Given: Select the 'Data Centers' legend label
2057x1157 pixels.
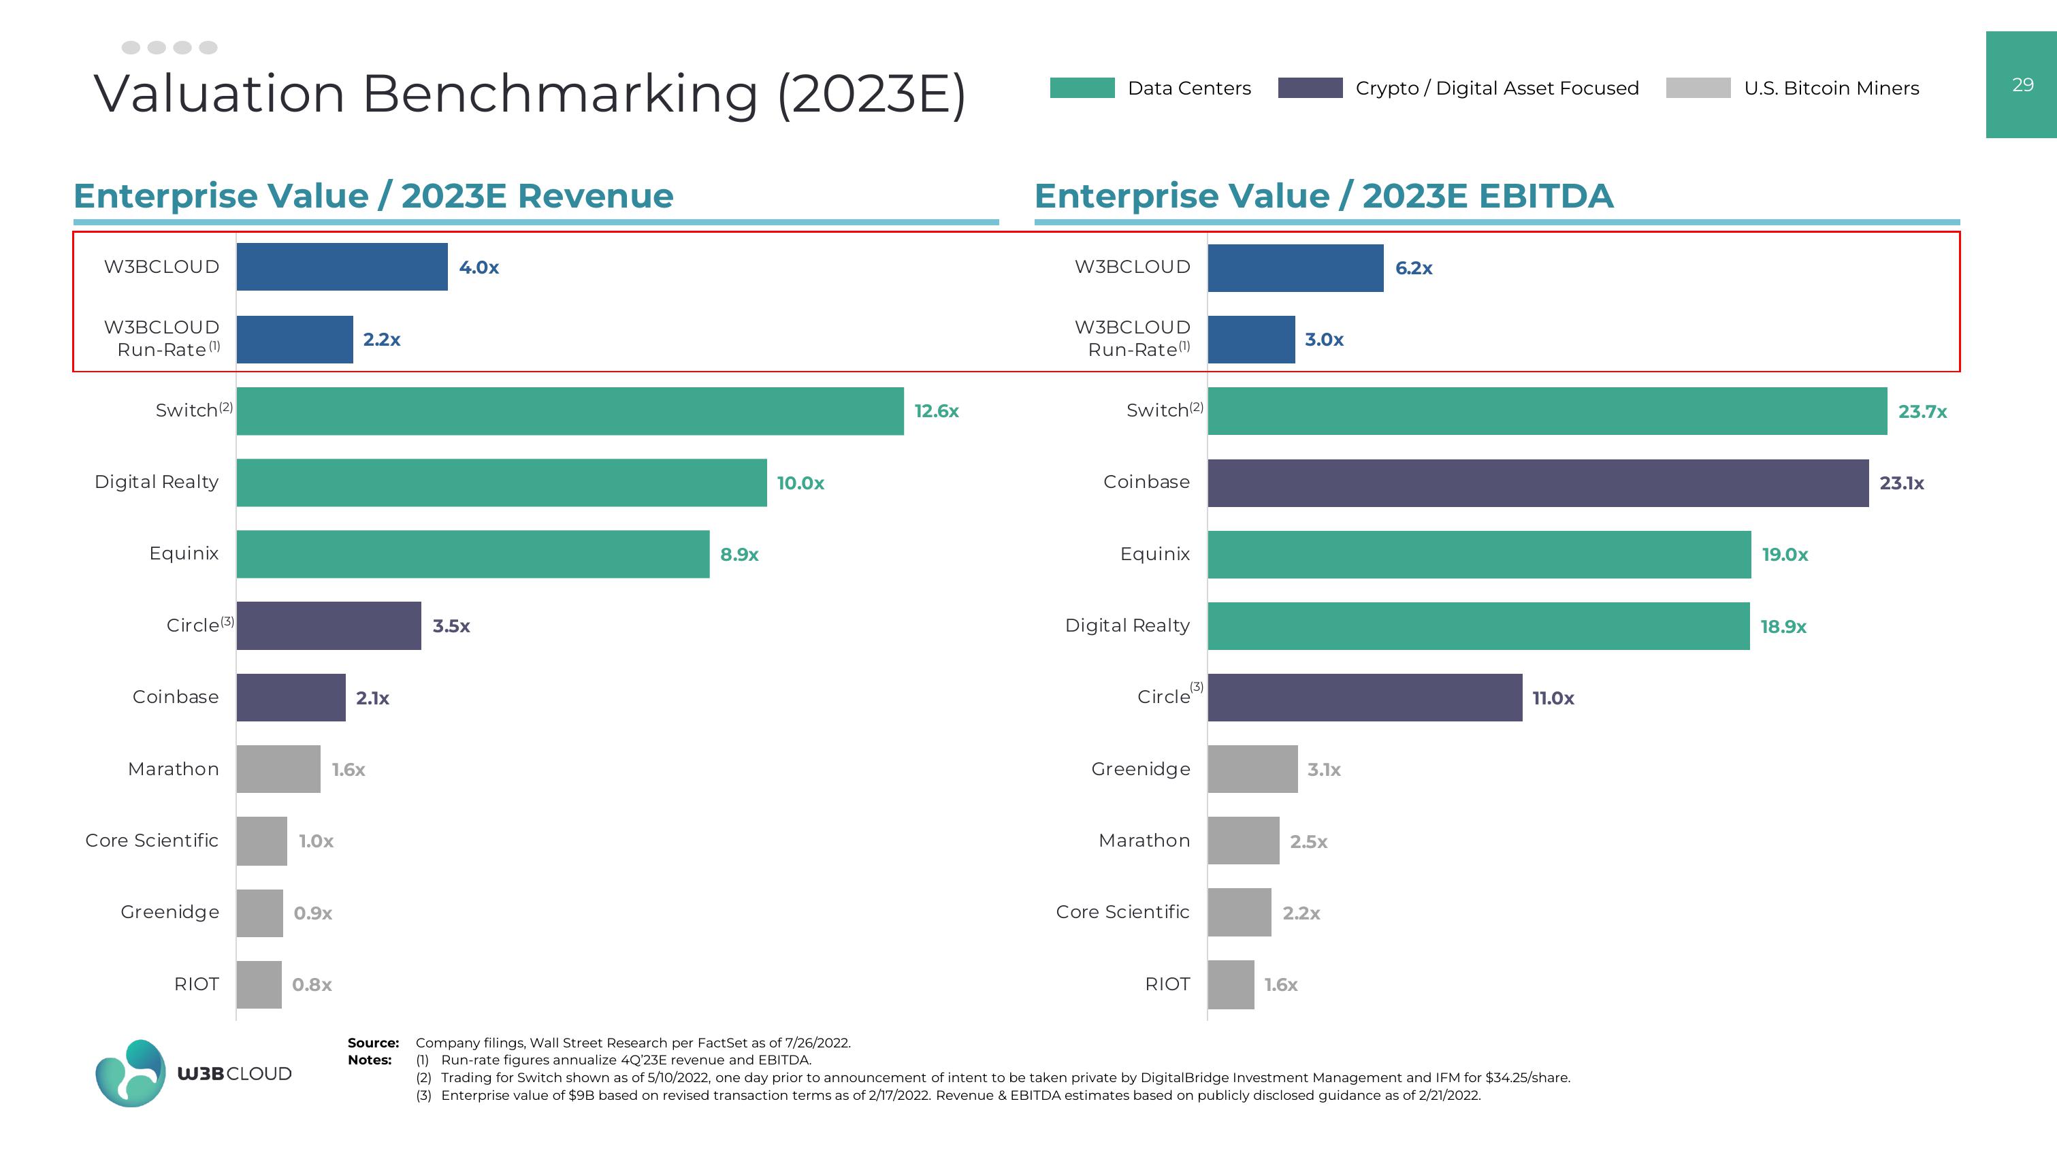Looking at the screenshot, I should [1189, 88].
